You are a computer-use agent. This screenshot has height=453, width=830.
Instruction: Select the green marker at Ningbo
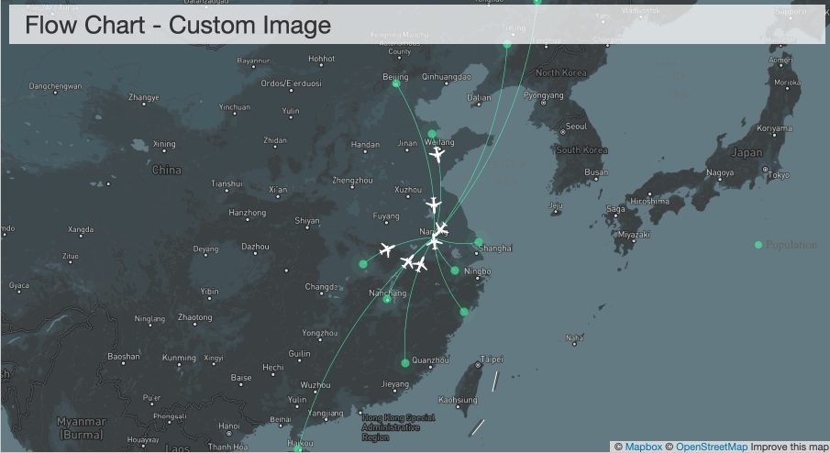(x=455, y=271)
